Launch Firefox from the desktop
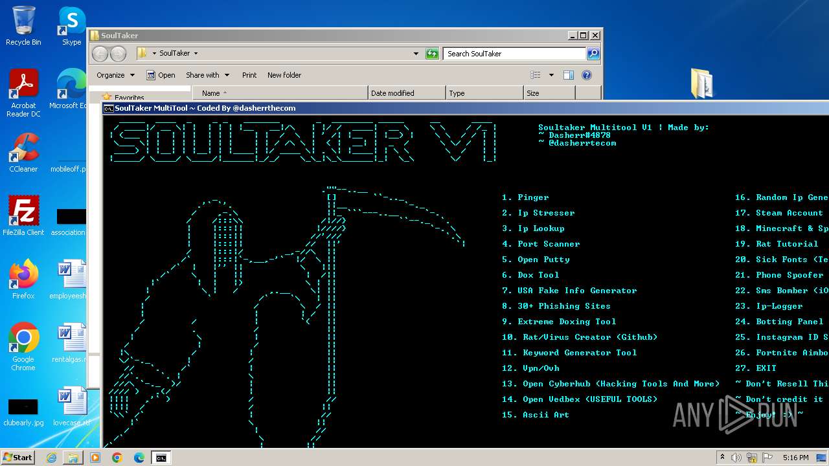The image size is (829, 466). point(23,280)
